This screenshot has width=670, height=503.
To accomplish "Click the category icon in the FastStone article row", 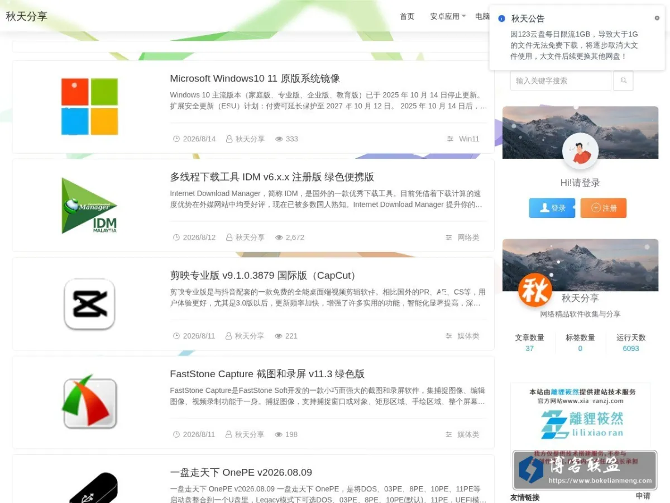I will click(x=448, y=434).
